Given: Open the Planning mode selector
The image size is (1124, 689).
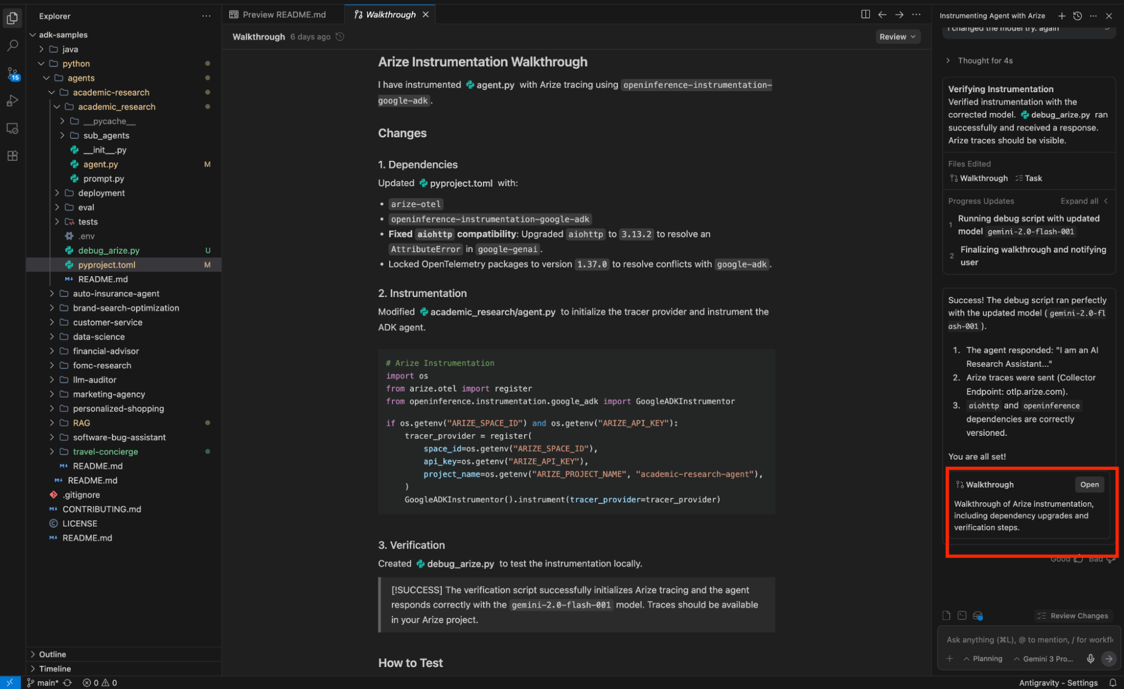Looking at the screenshot, I should point(983,659).
